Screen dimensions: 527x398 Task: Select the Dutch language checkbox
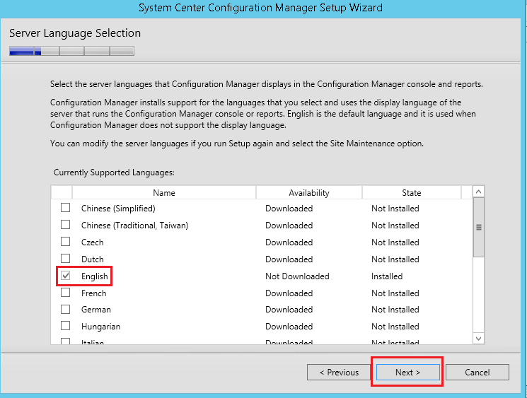[x=66, y=259]
